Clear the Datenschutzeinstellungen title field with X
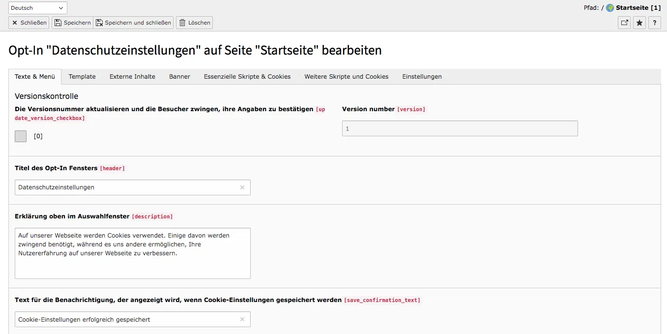The width and height of the screenshot is (667, 334). [x=242, y=187]
